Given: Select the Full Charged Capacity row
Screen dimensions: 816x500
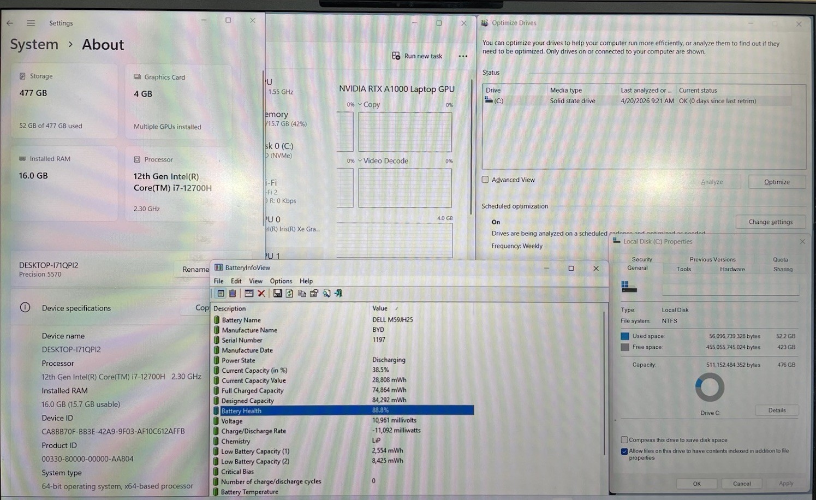Looking at the screenshot, I should click(343, 390).
